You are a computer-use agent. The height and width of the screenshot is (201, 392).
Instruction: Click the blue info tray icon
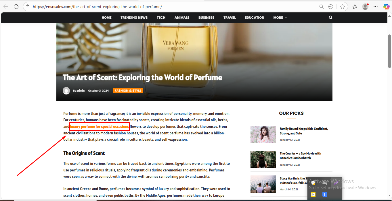tap(325, 194)
